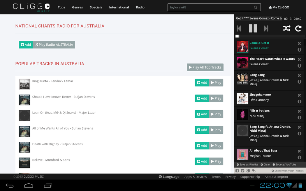
Task: Toggle repeat in the player
Action: [298, 29]
